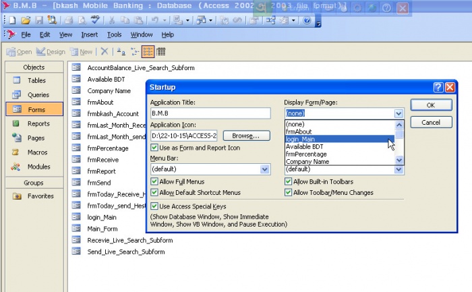Click the Delete X icon in database toolbar
The width and height of the screenshot is (472, 292).
click(x=104, y=51)
